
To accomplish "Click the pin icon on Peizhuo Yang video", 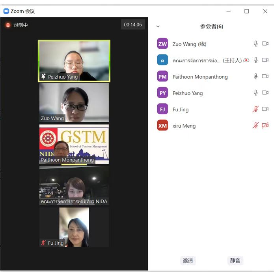I will click(x=43, y=77).
